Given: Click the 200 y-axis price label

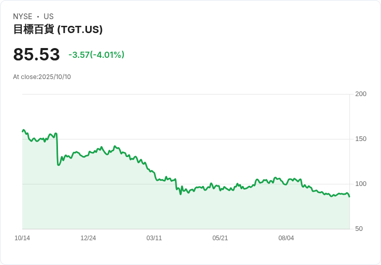Looking at the screenshot, I should click(x=361, y=94).
